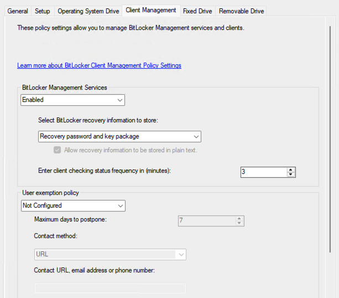Open recovery information to store dropdown

[x=119, y=136]
